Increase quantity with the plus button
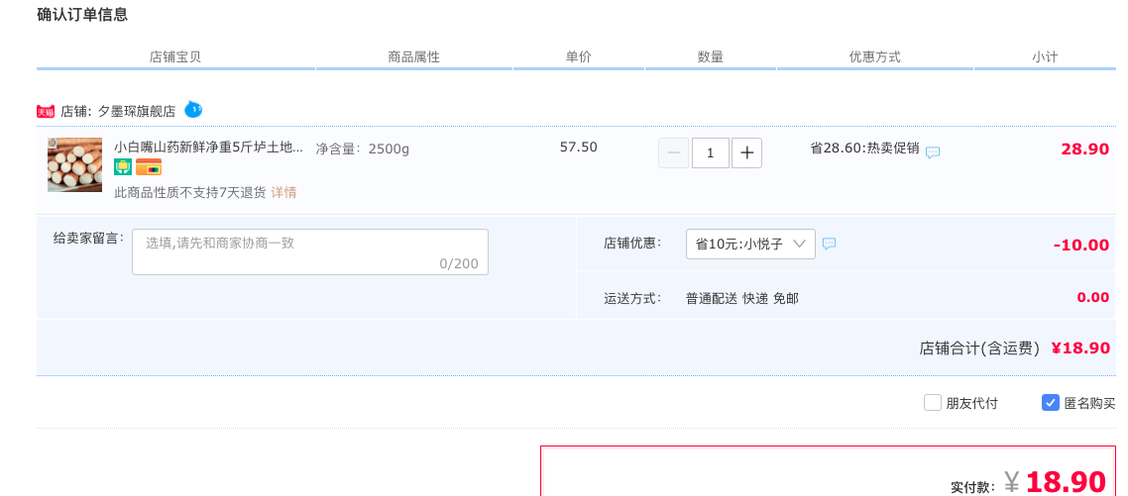Screen dimensions: 1128x496 click(746, 153)
